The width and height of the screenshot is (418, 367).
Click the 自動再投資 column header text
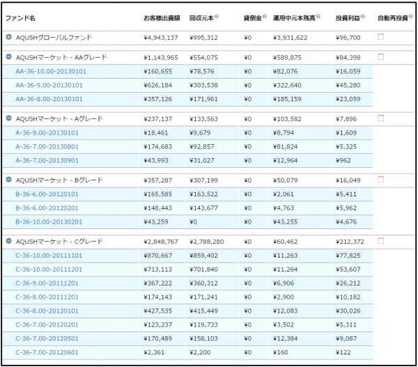tap(393, 18)
